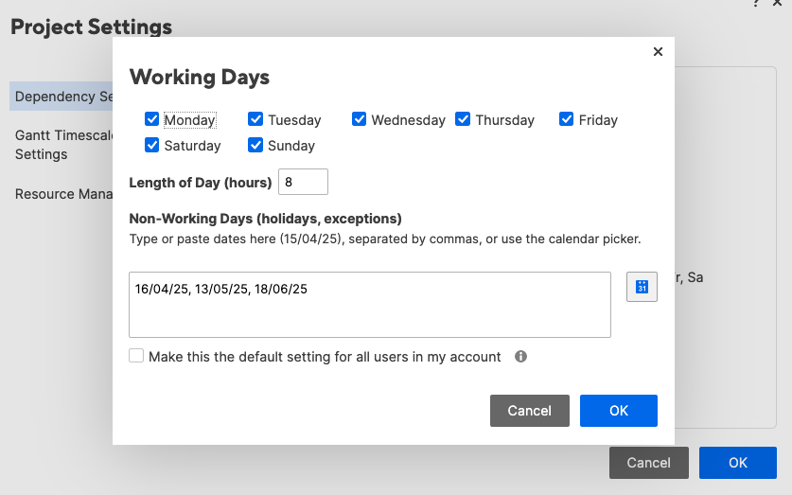Open the calendar date picker icon
The width and height of the screenshot is (792, 495).
pyautogui.click(x=642, y=287)
